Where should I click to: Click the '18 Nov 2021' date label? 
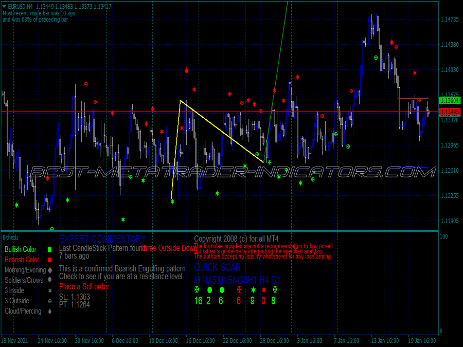pyautogui.click(x=15, y=341)
